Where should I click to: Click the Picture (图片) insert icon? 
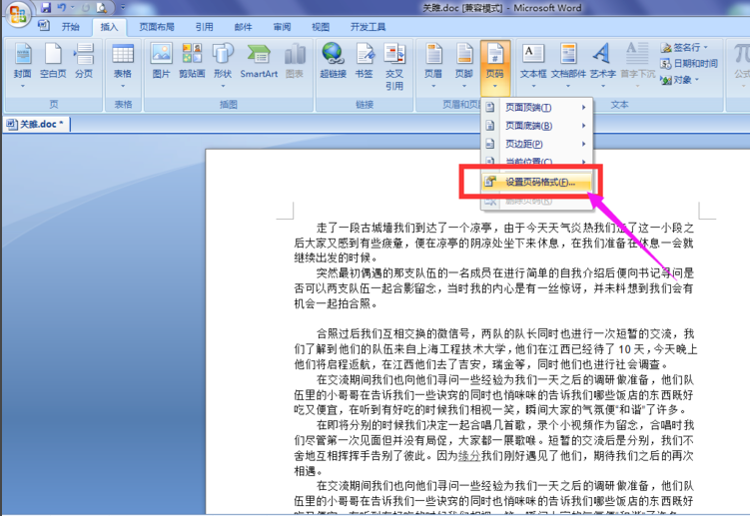click(x=161, y=61)
